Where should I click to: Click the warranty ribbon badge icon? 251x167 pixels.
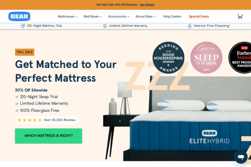(105, 26)
